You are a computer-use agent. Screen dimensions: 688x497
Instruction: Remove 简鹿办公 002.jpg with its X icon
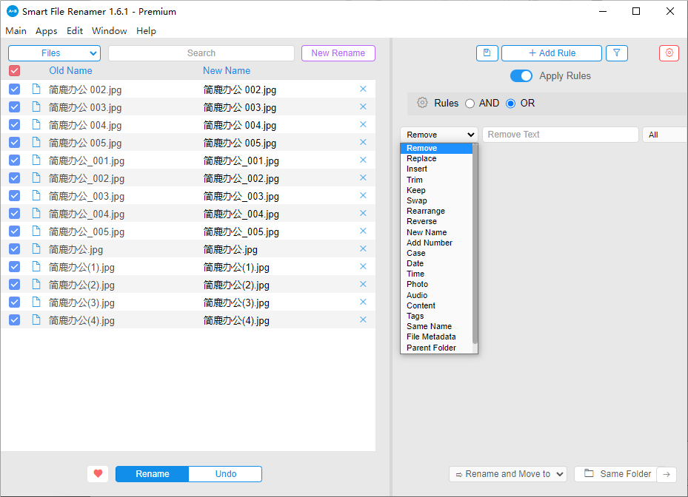363,89
